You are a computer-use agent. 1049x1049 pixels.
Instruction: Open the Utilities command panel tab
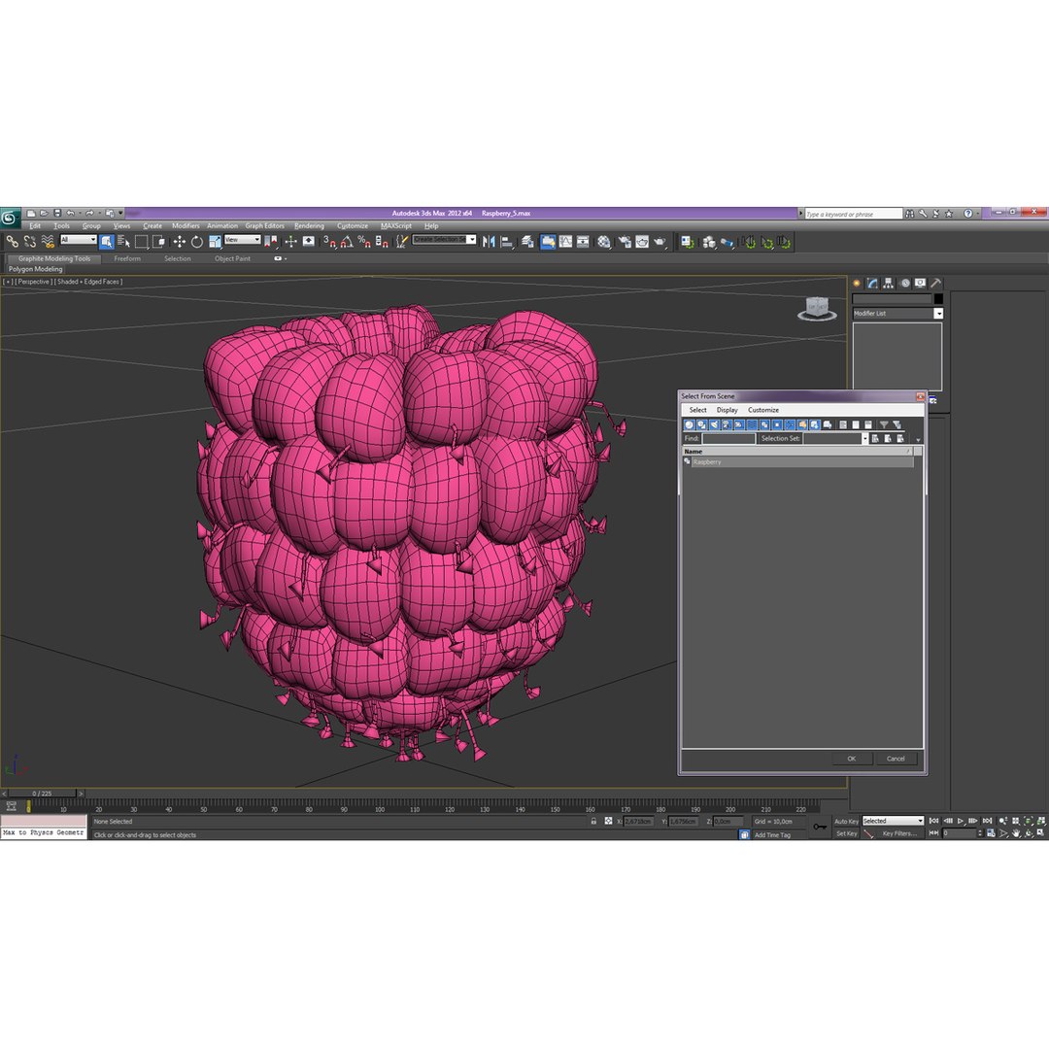[x=936, y=283]
